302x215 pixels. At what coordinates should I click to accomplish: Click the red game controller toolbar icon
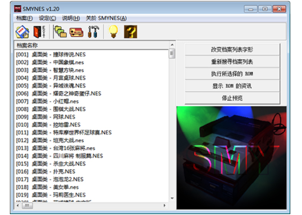[77, 31]
